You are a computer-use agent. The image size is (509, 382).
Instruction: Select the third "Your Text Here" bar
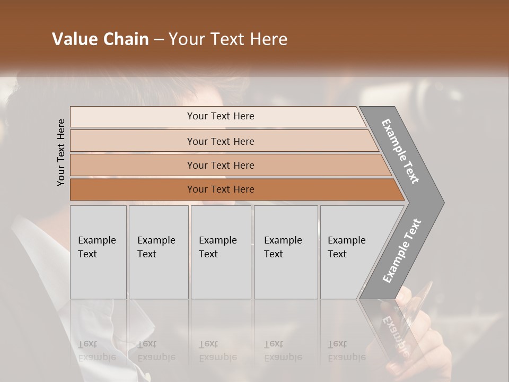221,165
